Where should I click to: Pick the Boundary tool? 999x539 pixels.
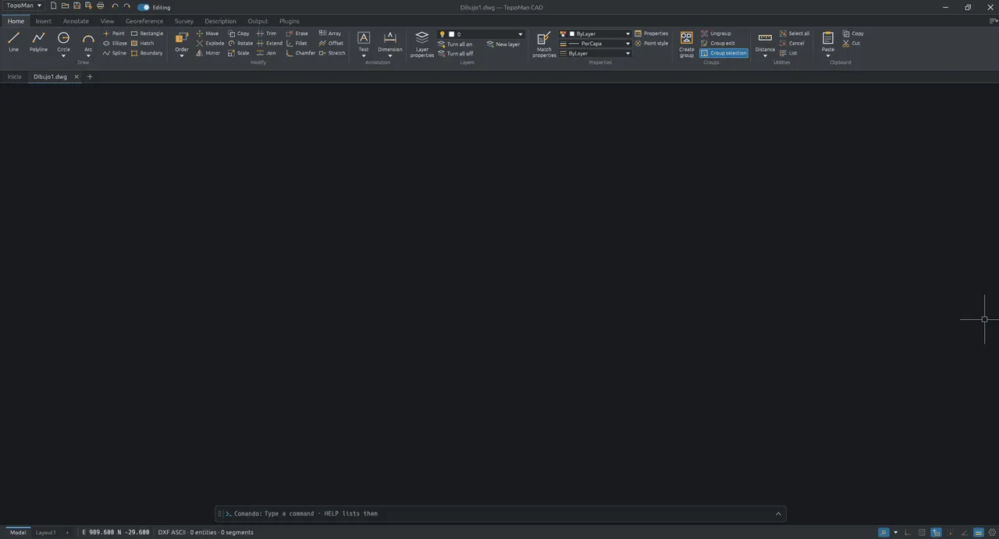pos(147,53)
